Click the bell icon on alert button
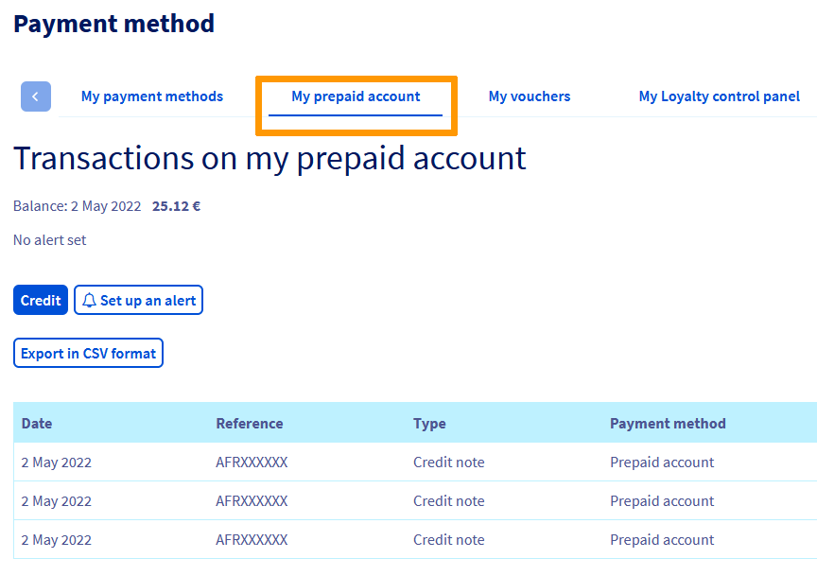This screenshot has height=576, width=817. pos(89,300)
